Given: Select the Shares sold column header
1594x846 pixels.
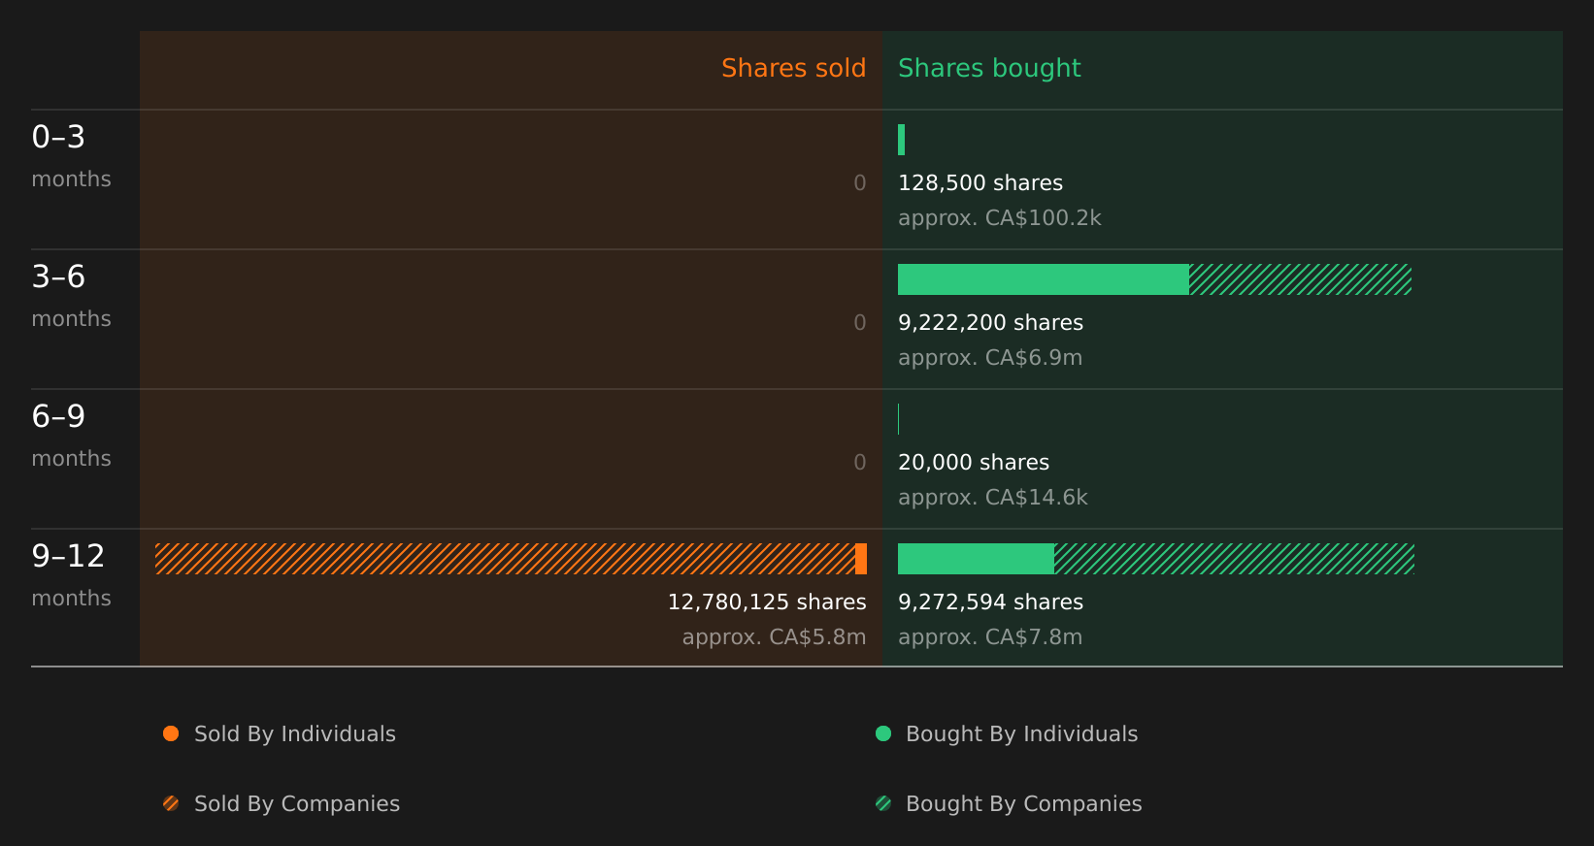Looking at the screenshot, I should pos(793,68).
